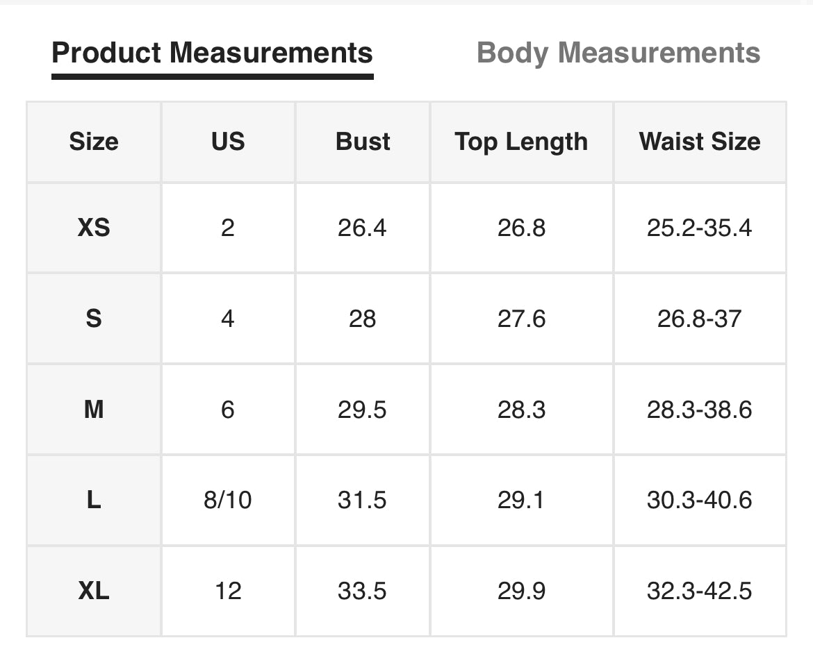
Task: Select the XL size row label
Action: [x=94, y=591]
